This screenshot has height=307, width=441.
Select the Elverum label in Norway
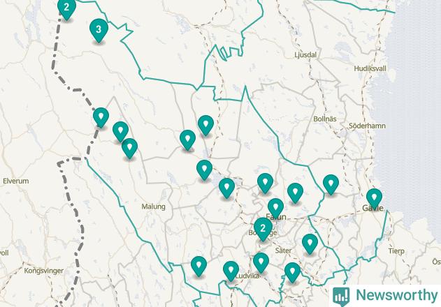coord(16,181)
